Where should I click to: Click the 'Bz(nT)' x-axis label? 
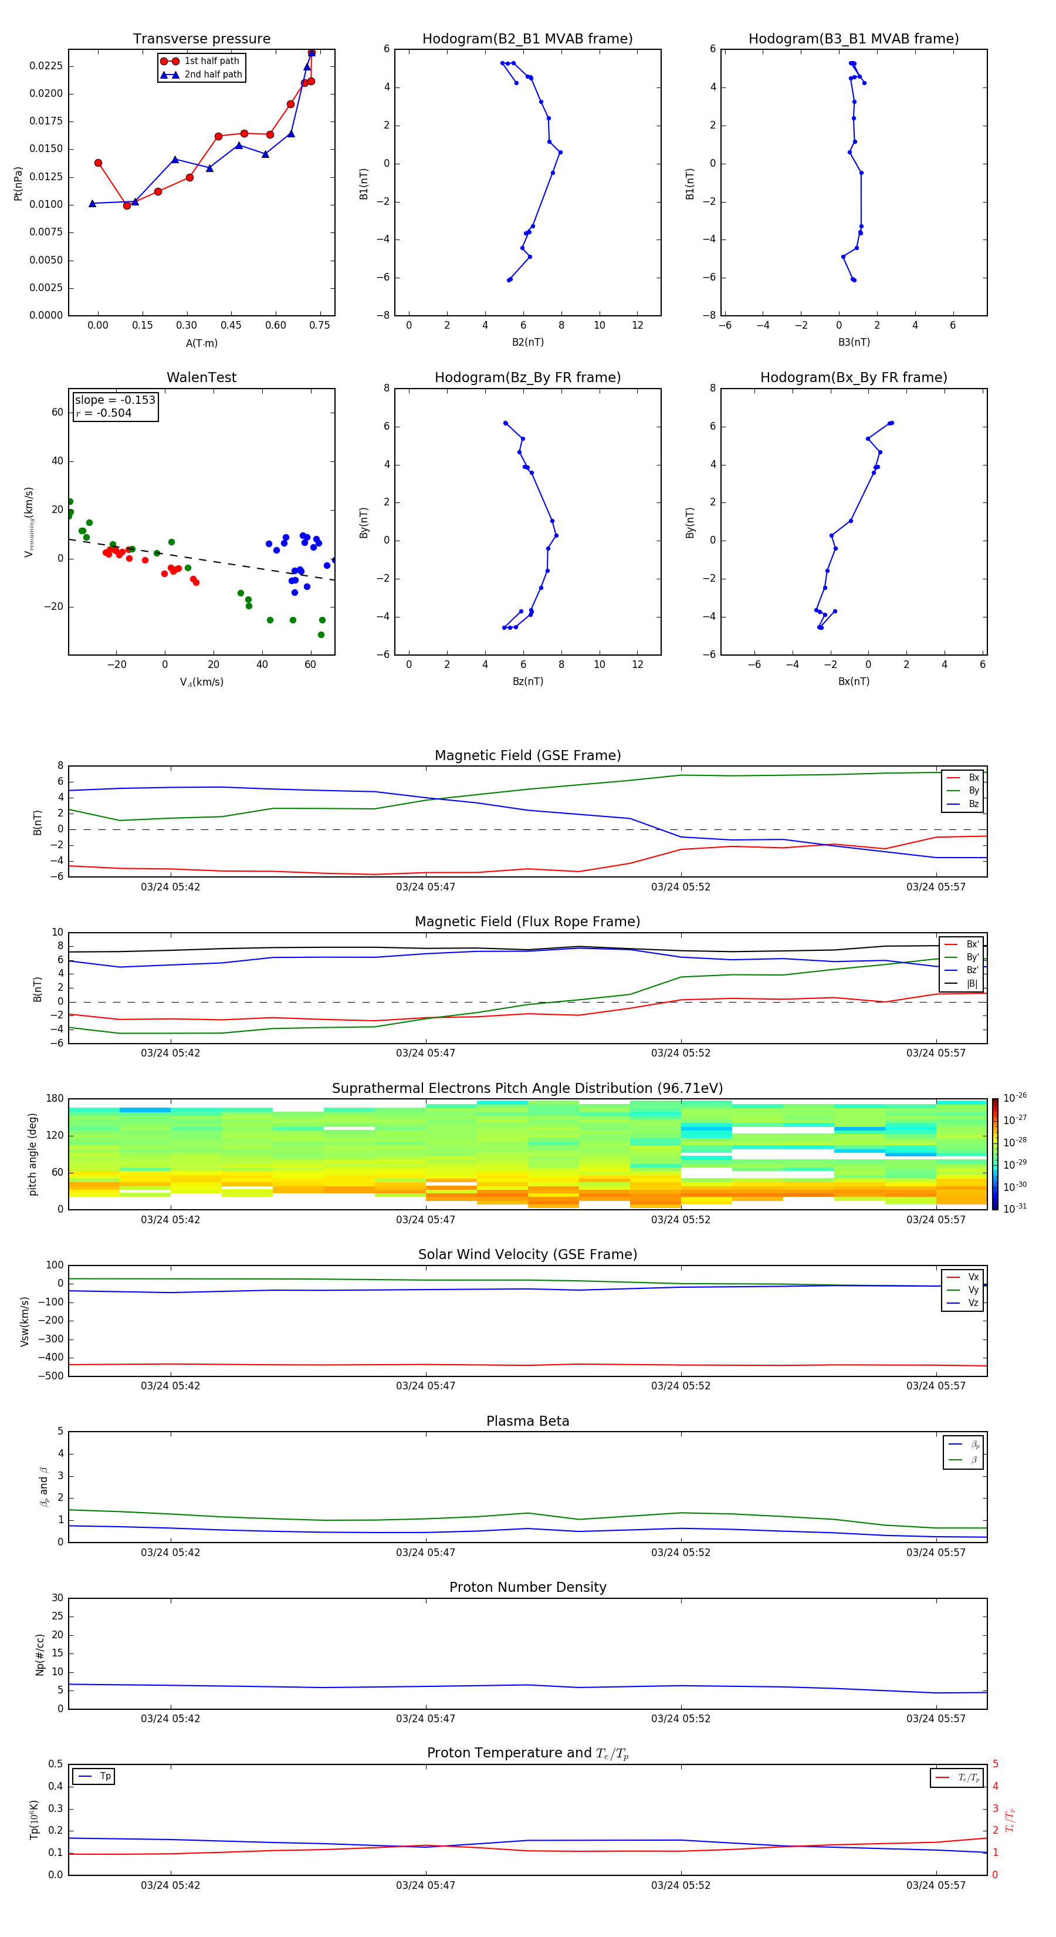pyautogui.click(x=527, y=681)
